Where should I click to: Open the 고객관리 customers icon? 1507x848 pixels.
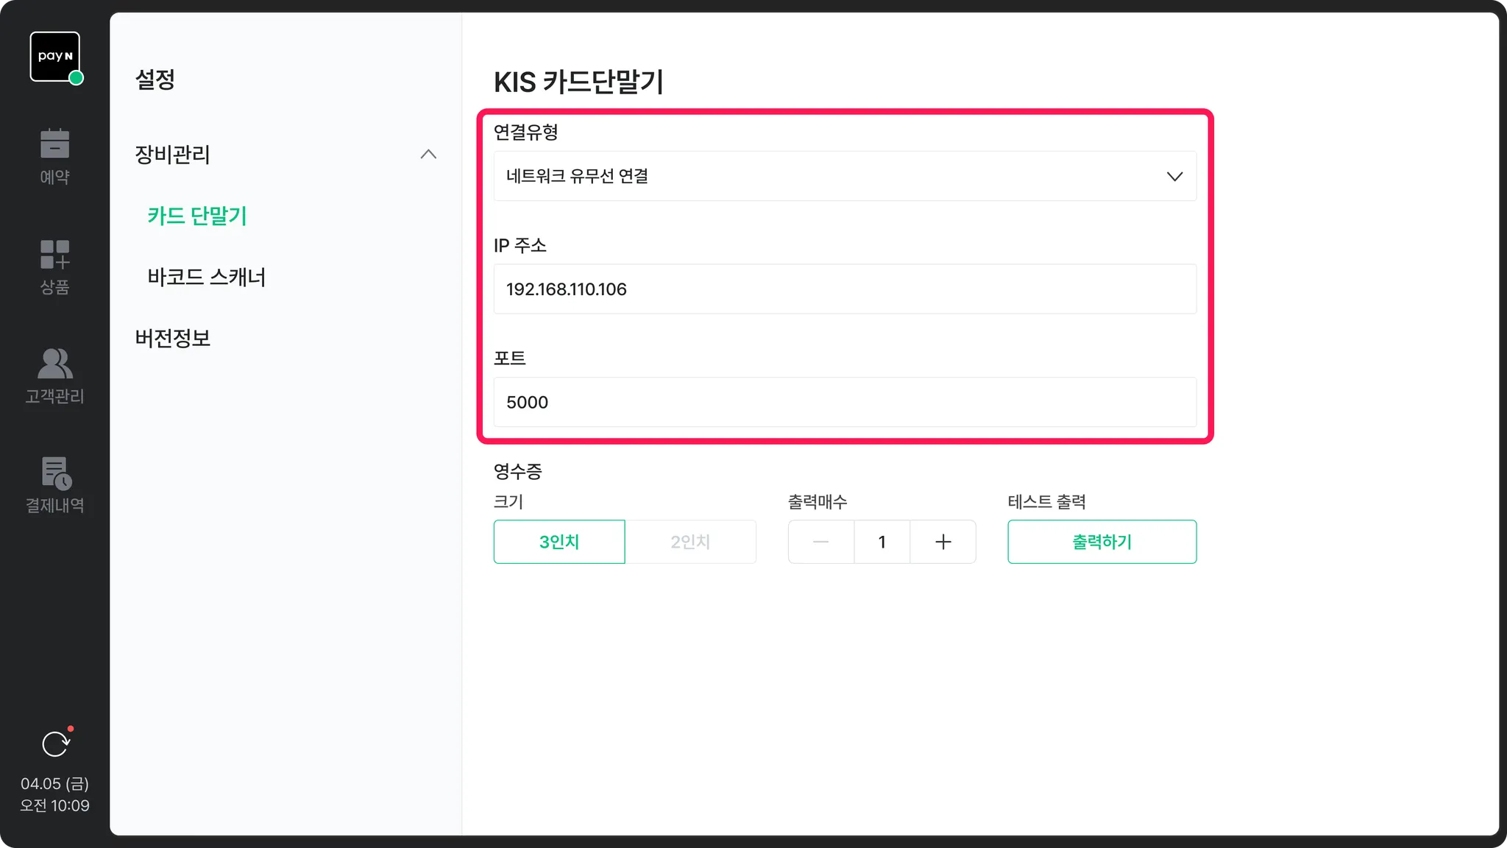pyautogui.click(x=55, y=364)
